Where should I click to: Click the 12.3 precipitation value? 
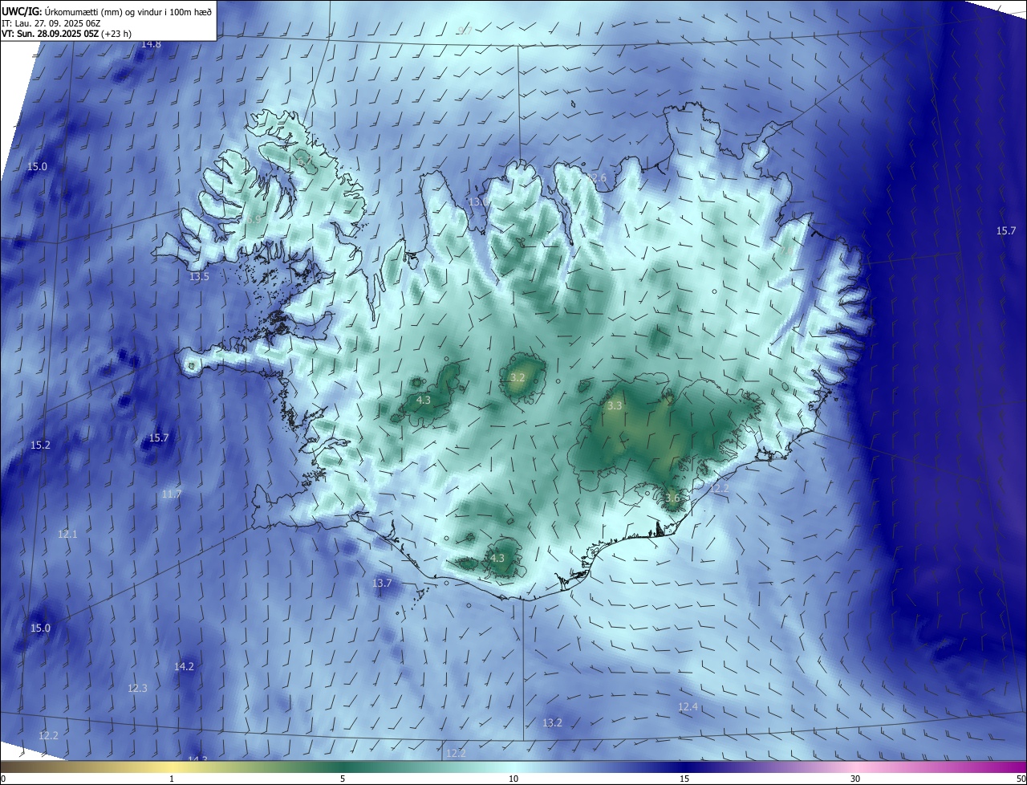click(137, 688)
